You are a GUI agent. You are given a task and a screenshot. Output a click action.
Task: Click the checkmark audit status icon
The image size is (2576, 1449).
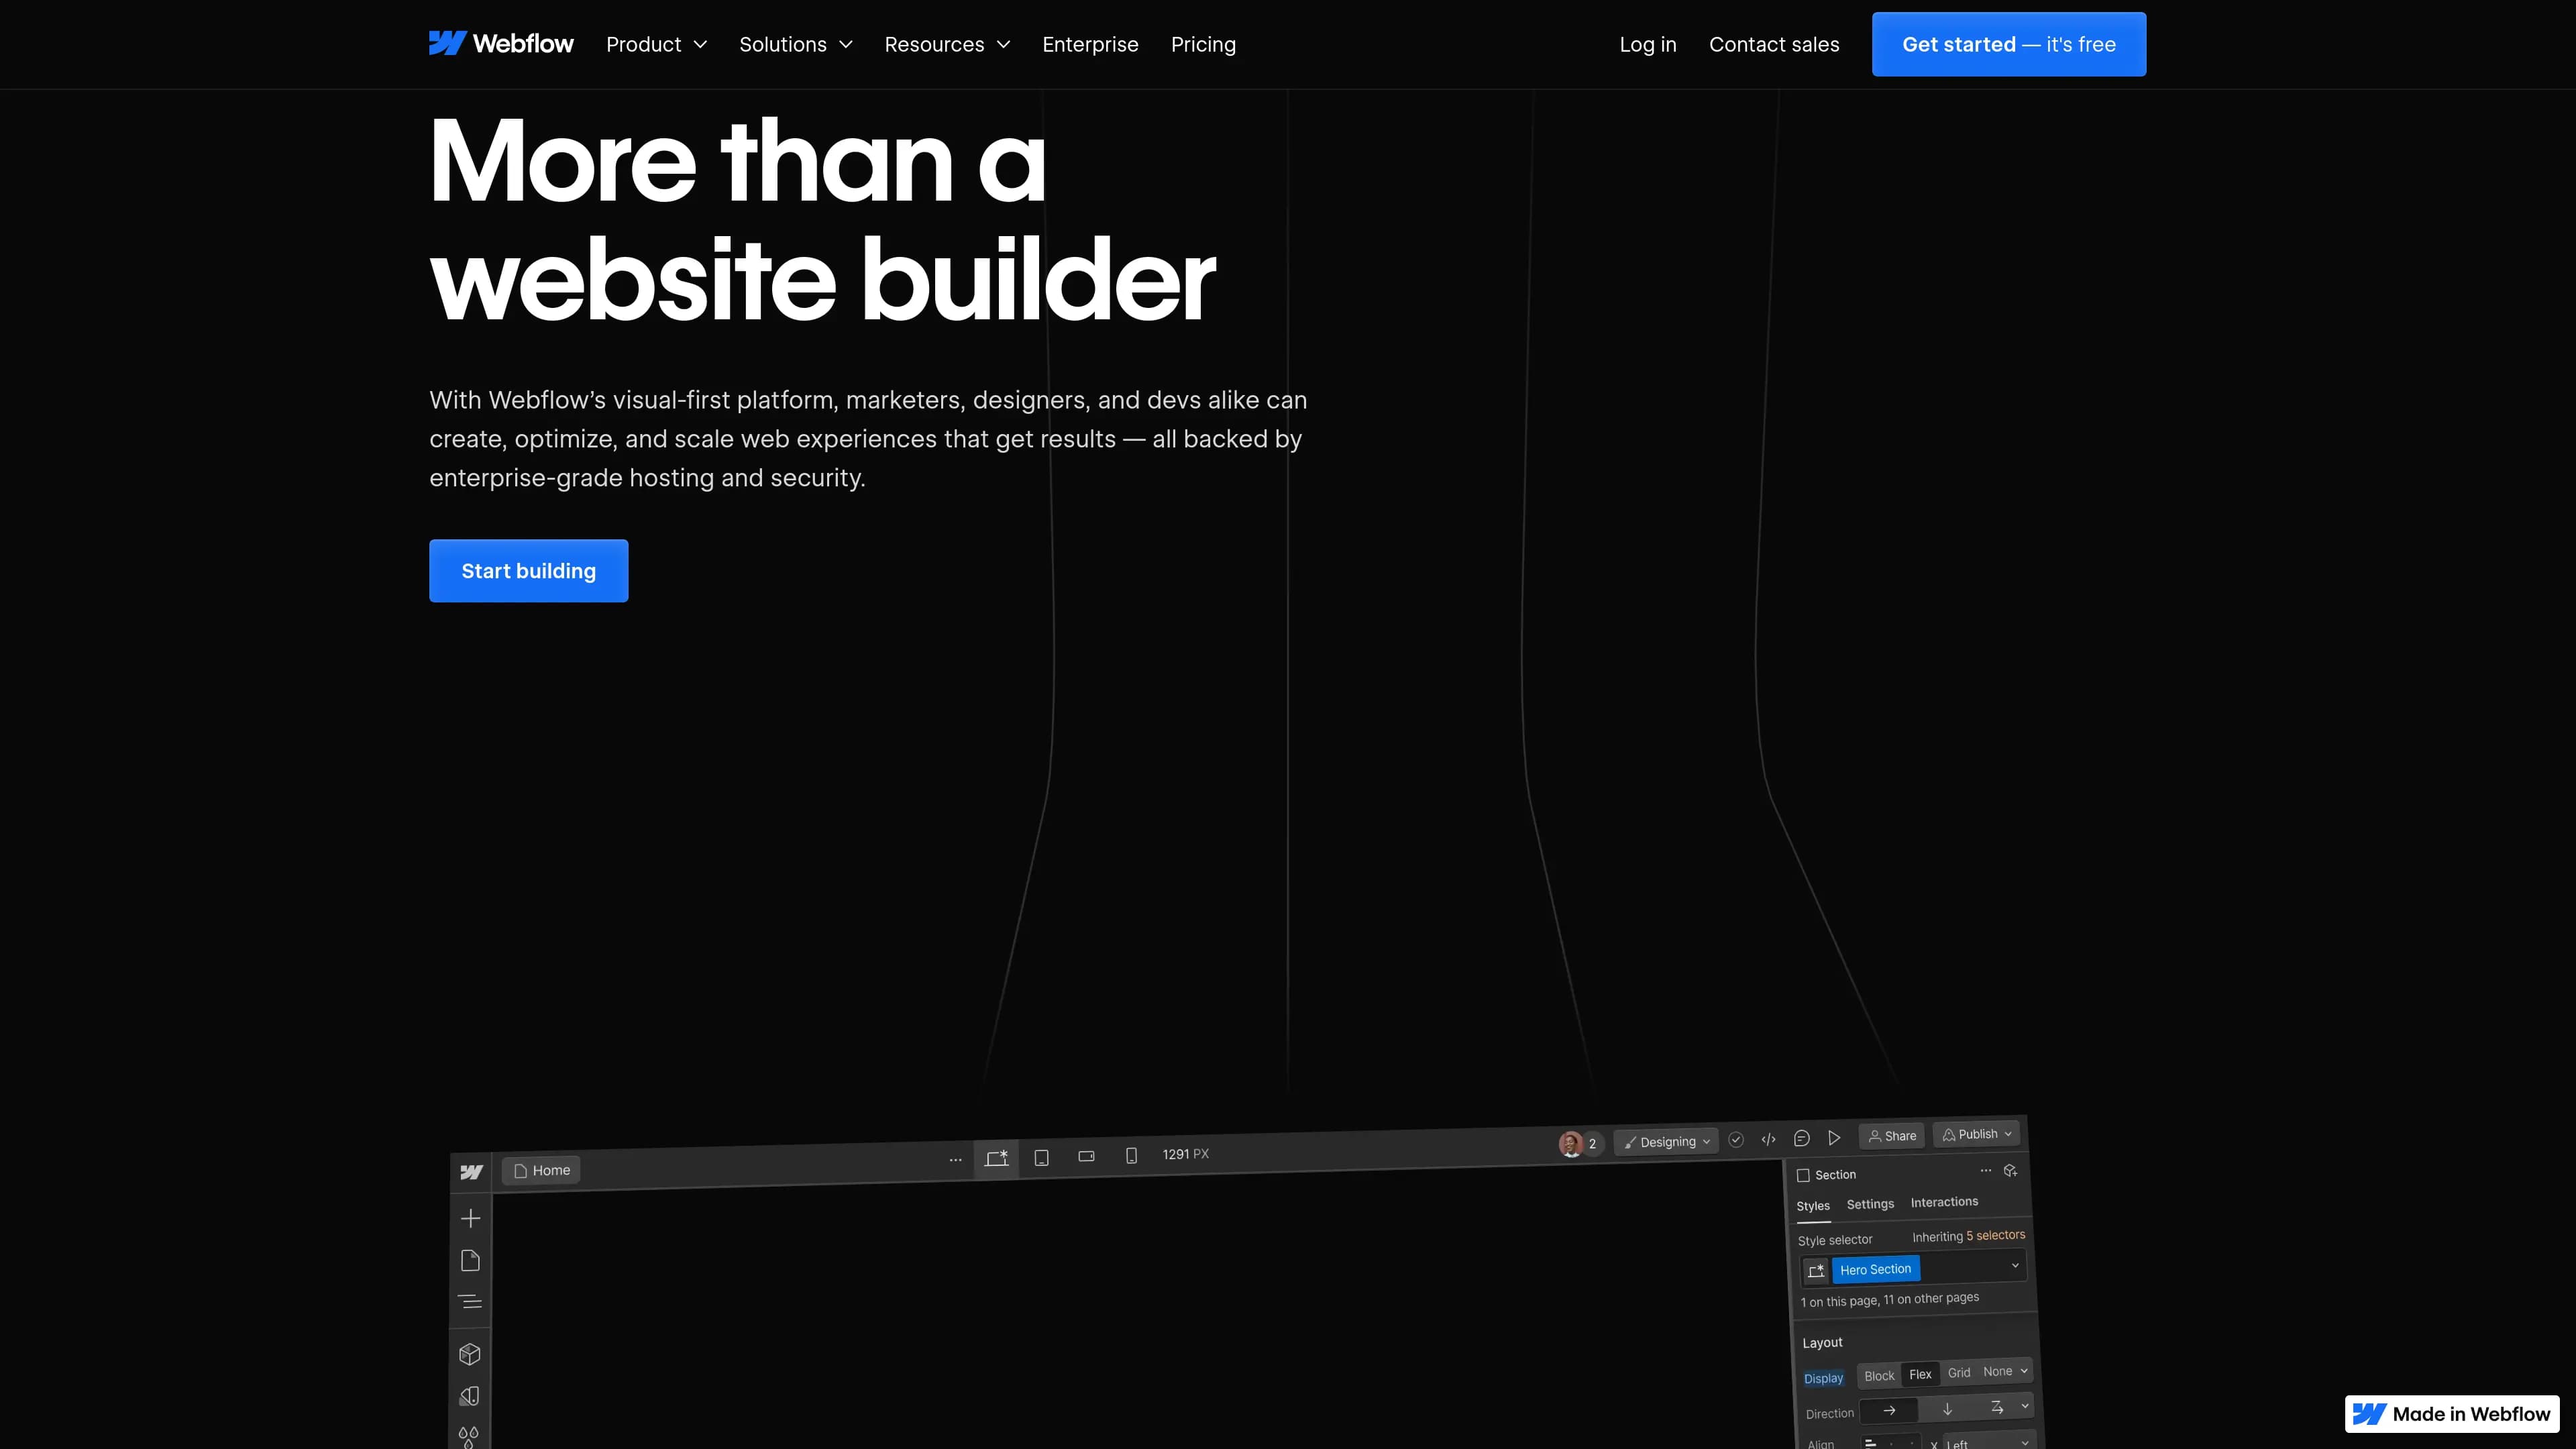pos(1736,1140)
